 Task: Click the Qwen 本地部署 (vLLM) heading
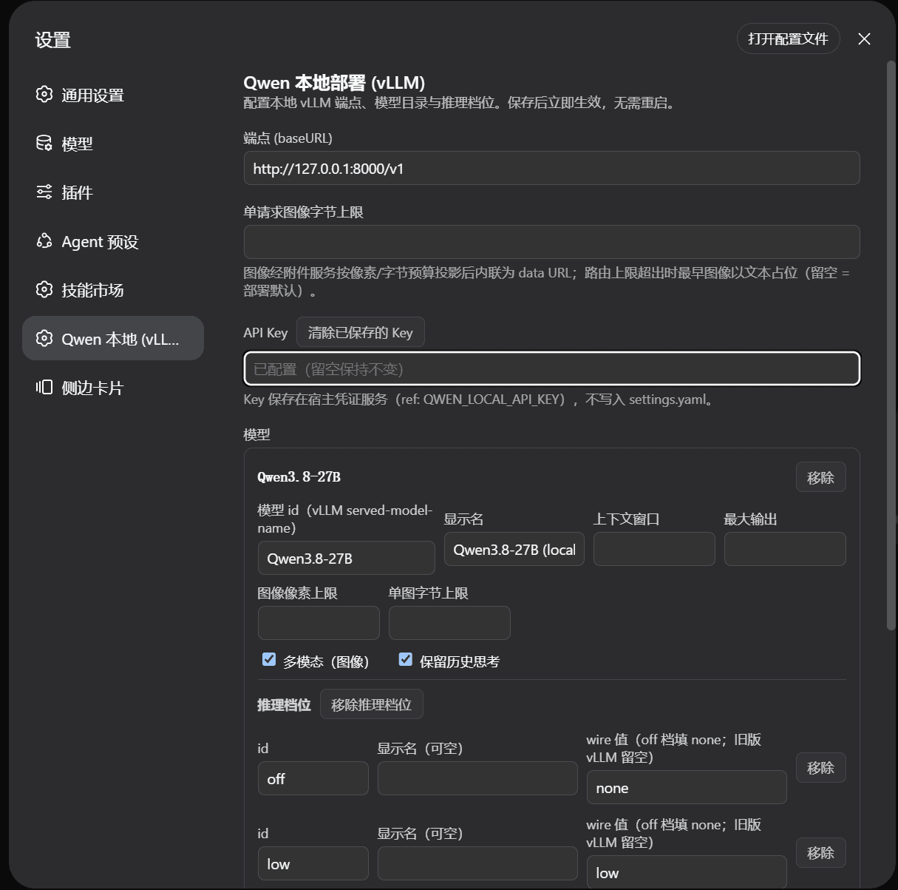[334, 83]
